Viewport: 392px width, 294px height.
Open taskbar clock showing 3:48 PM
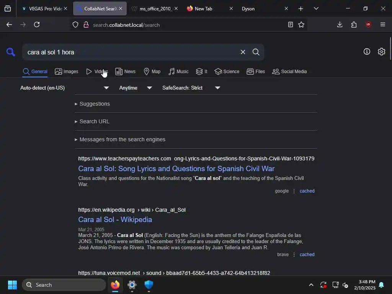[x=364, y=285]
